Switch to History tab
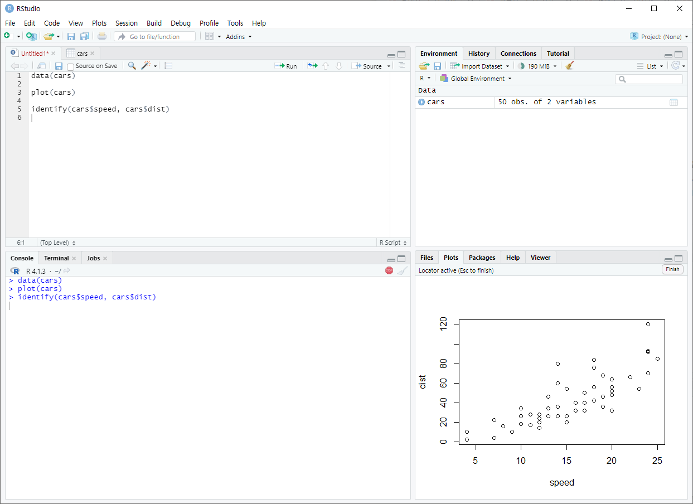 tap(479, 54)
